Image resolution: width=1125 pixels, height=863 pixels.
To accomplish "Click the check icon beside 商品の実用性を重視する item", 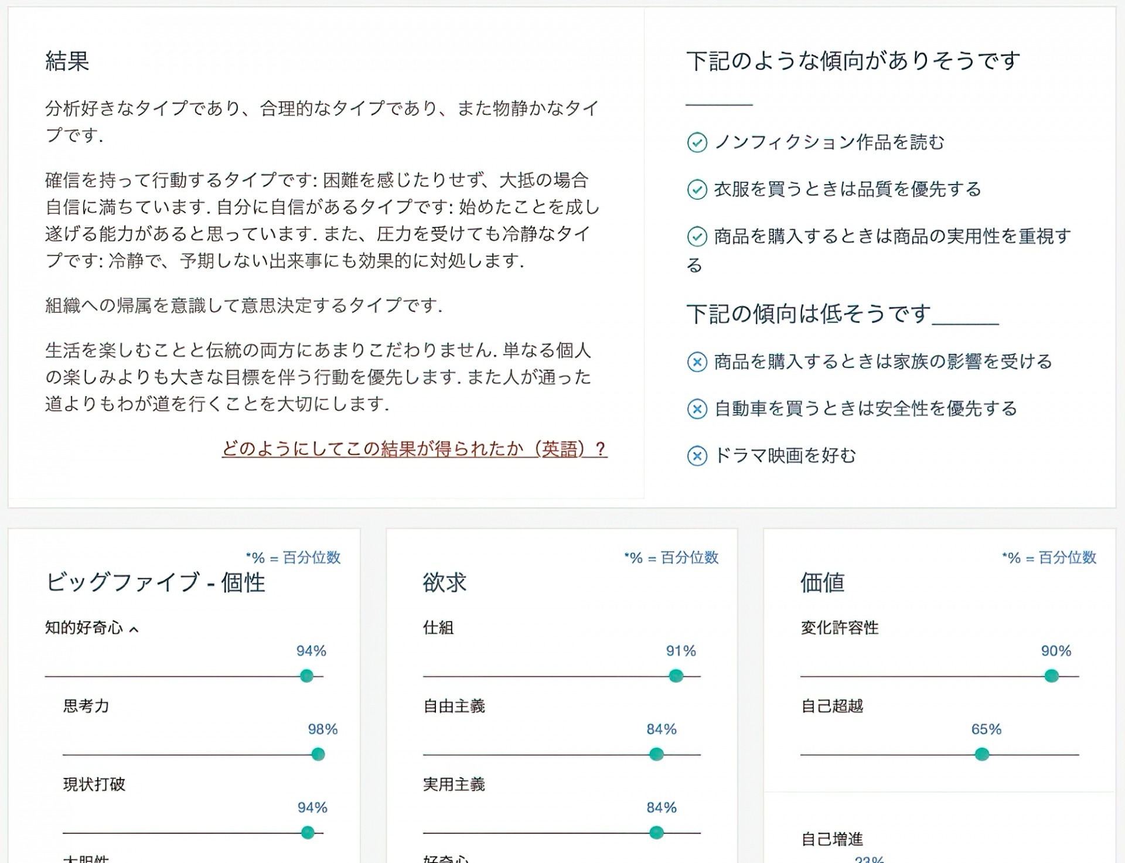I will click(697, 236).
